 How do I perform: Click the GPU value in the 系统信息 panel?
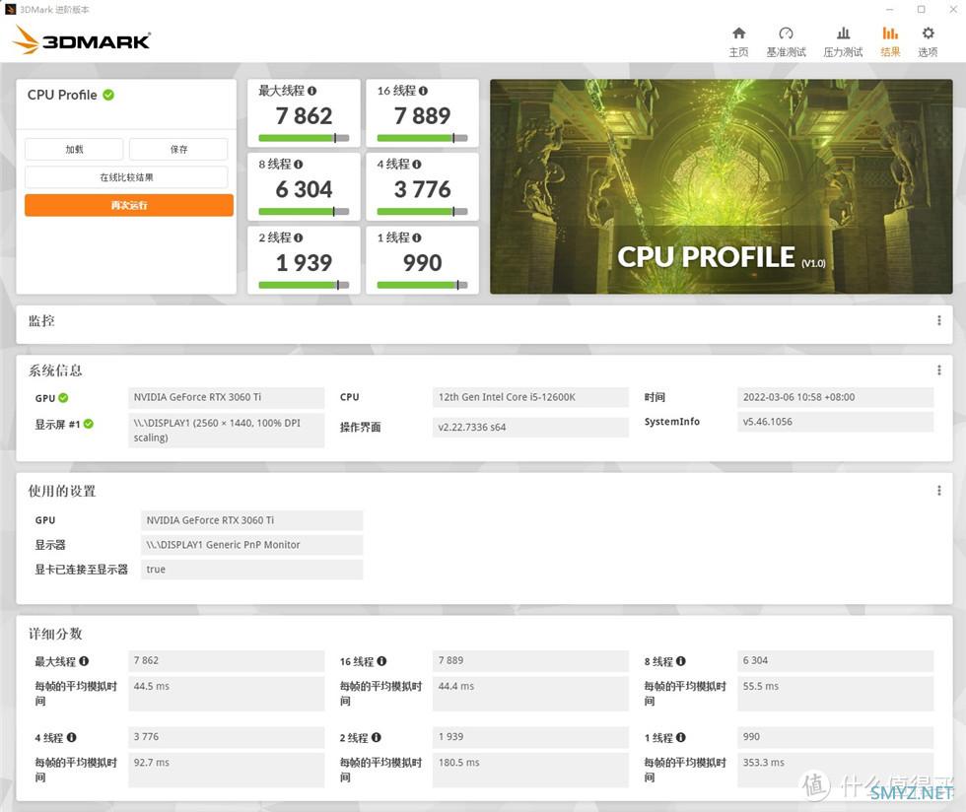pos(226,397)
